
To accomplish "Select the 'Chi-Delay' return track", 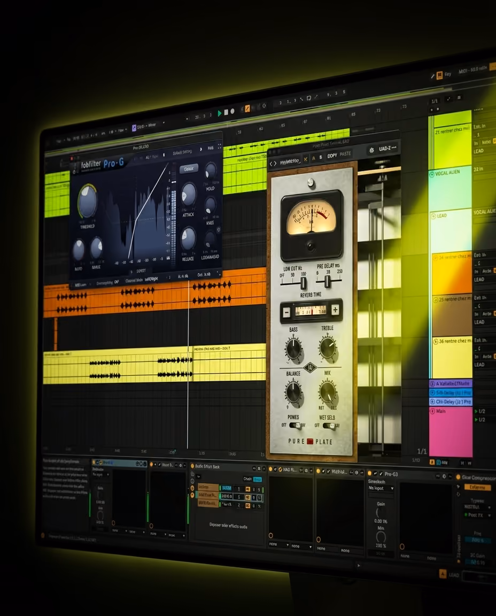I will pyautogui.click(x=451, y=402).
